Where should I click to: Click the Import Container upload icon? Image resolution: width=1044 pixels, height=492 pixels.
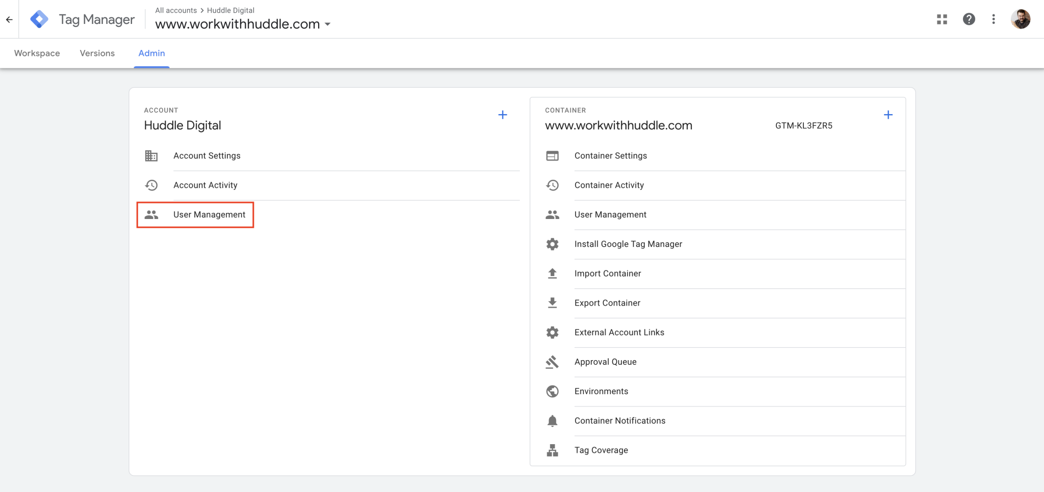tap(553, 274)
